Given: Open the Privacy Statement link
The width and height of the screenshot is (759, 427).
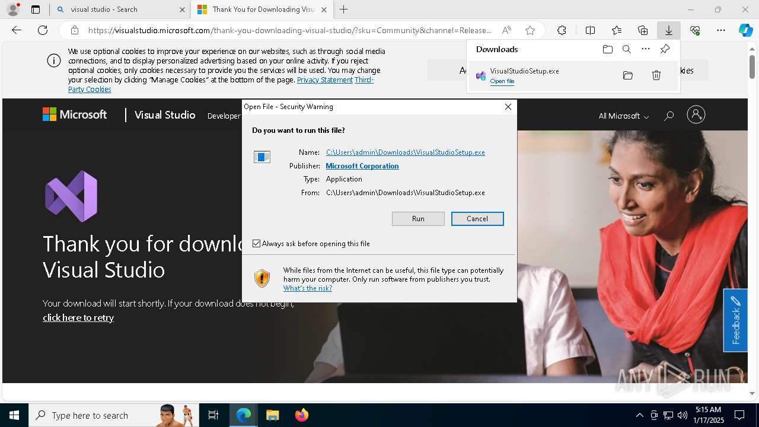Looking at the screenshot, I should [325, 79].
